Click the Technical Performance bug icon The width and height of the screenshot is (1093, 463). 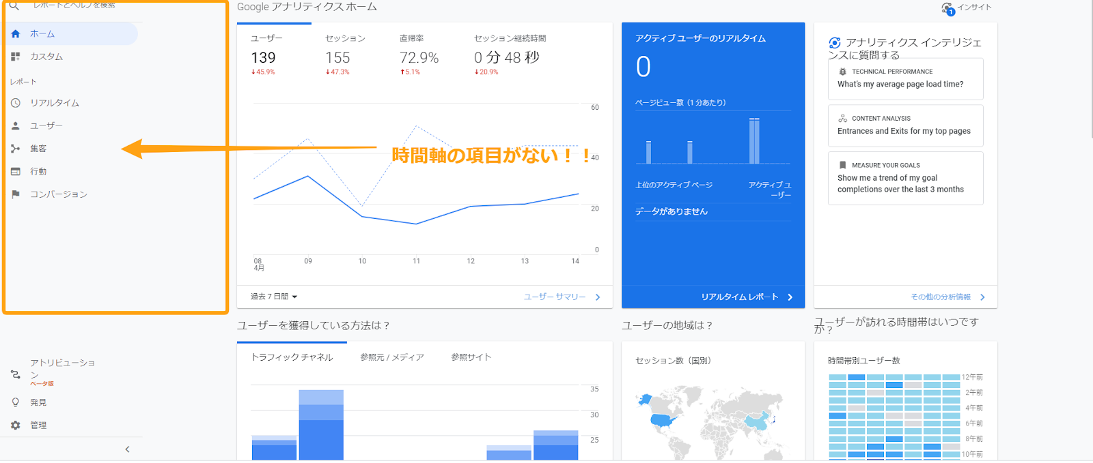click(x=842, y=72)
